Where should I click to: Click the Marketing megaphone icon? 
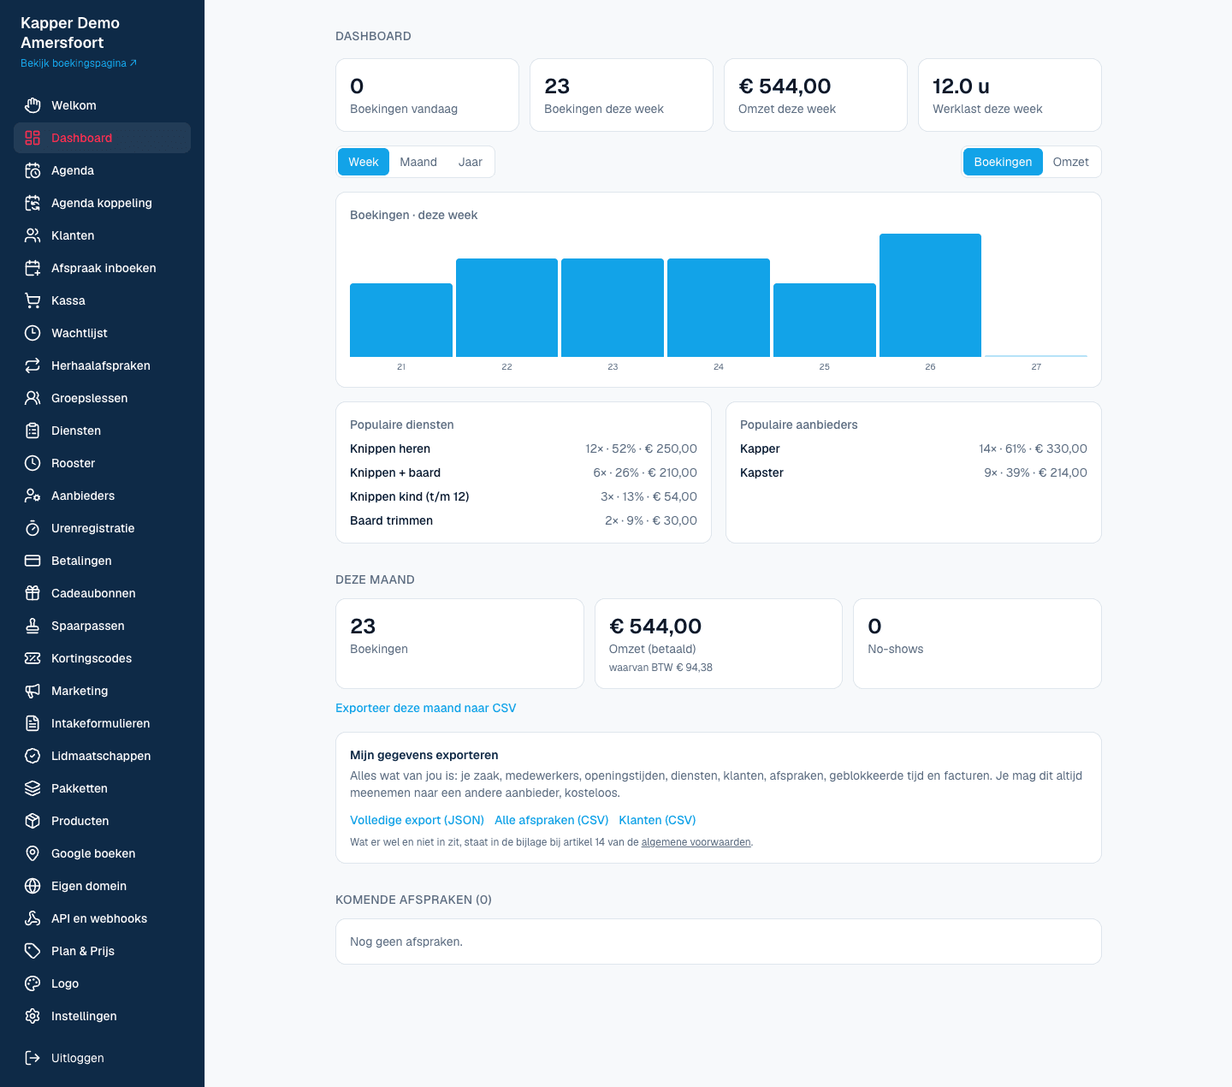point(33,691)
